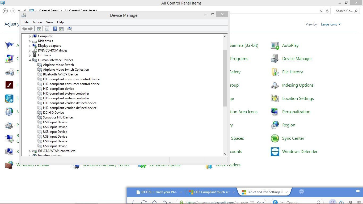Click the Back arrow in Device Manager toolbar
The height and width of the screenshot is (204, 363).
point(24,29)
